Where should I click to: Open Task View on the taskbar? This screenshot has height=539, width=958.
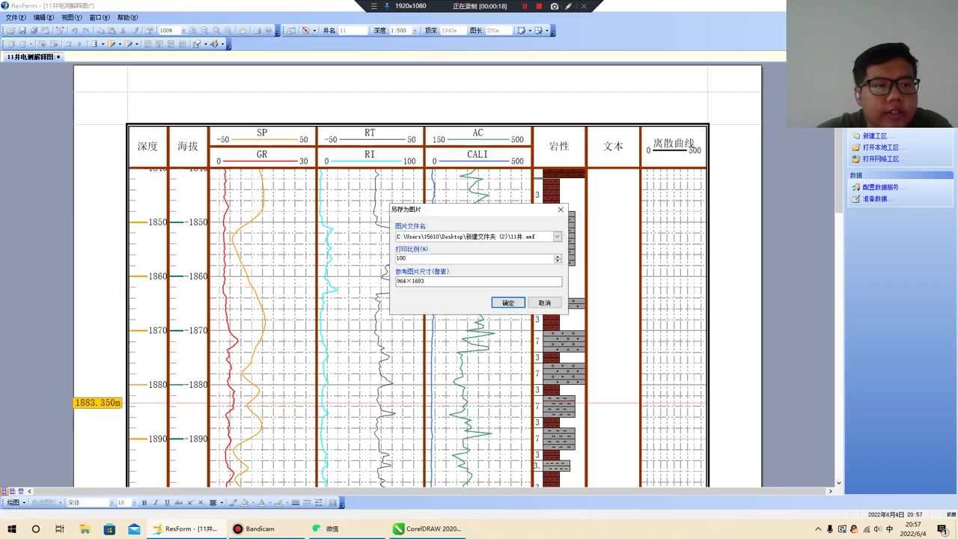pyautogui.click(x=60, y=529)
